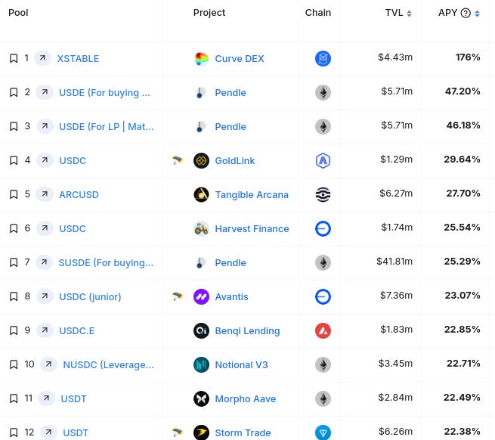The image size is (495, 440).
Task: Open the NUSDC (Leverage... pool link
Action: pos(109,365)
